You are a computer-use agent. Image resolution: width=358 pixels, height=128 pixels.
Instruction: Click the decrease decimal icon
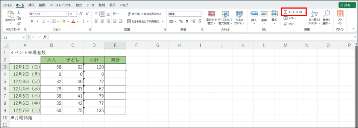[x=199, y=21]
